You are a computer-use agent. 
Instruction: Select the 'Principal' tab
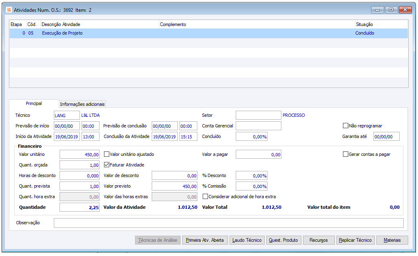pos(34,103)
